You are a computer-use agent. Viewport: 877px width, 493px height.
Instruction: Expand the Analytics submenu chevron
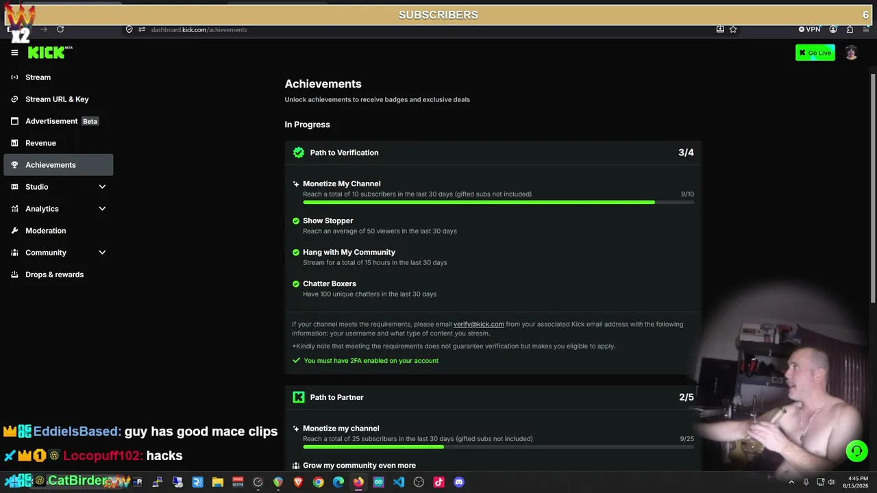point(102,209)
